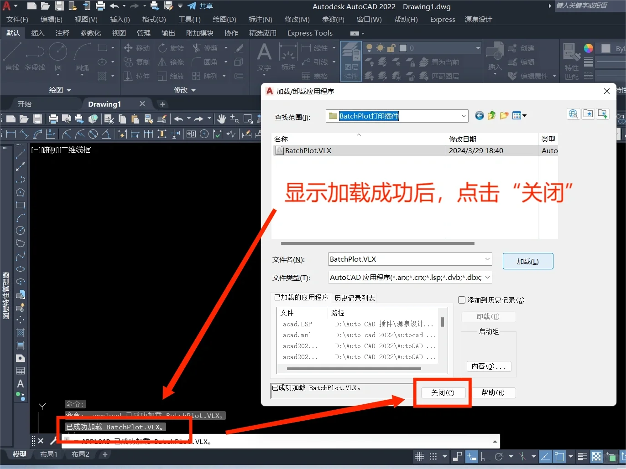Open the 文件(F) menu
The width and height of the screenshot is (626, 469).
point(17,19)
